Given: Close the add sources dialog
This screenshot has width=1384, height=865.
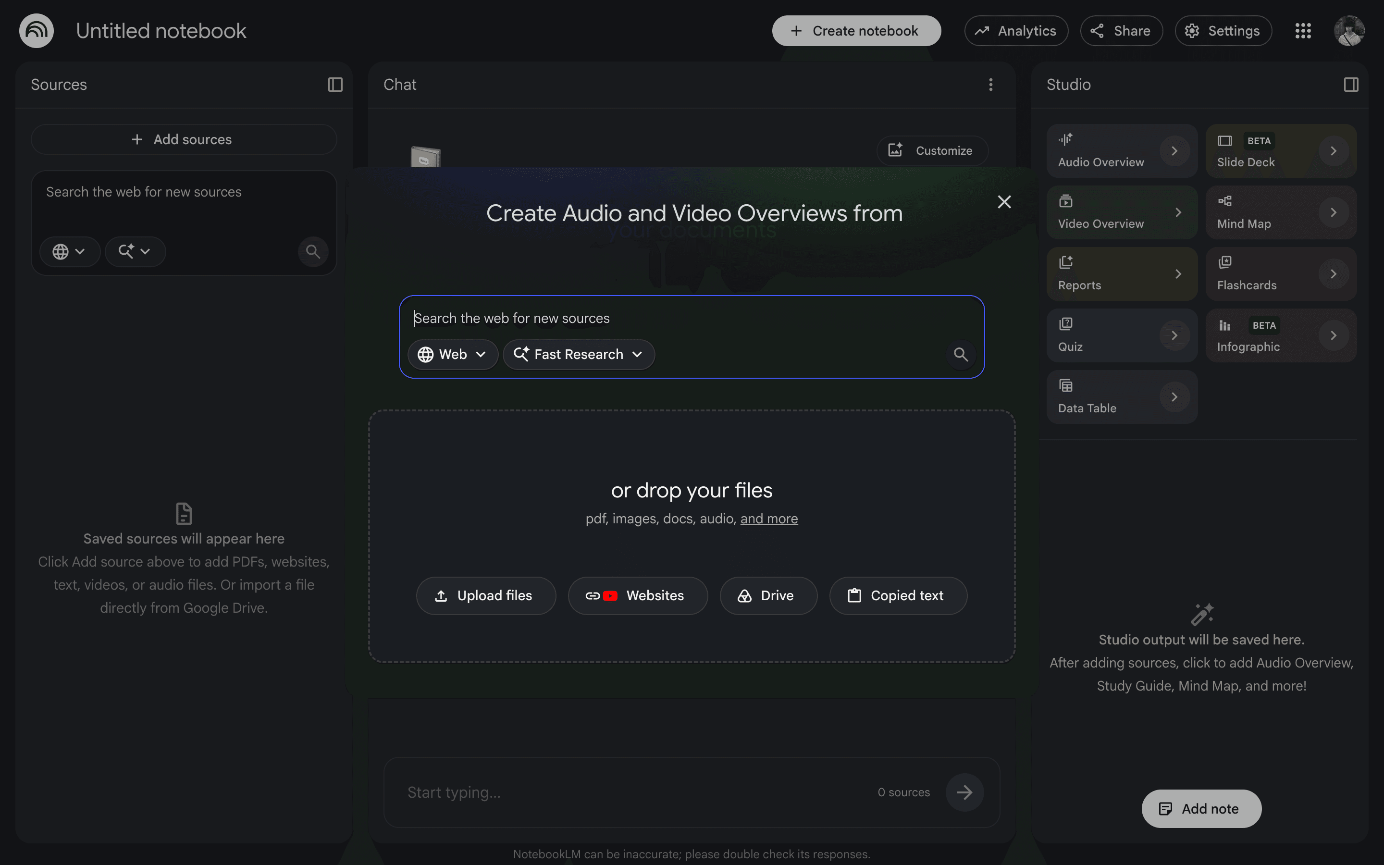Looking at the screenshot, I should pyautogui.click(x=1004, y=202).
